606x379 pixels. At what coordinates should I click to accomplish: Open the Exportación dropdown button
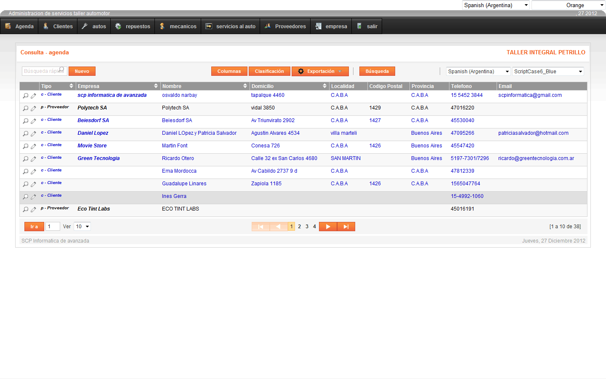point(320,72)
